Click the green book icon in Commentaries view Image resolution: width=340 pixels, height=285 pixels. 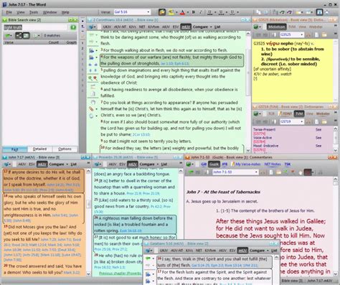click(x=189, y=164)
